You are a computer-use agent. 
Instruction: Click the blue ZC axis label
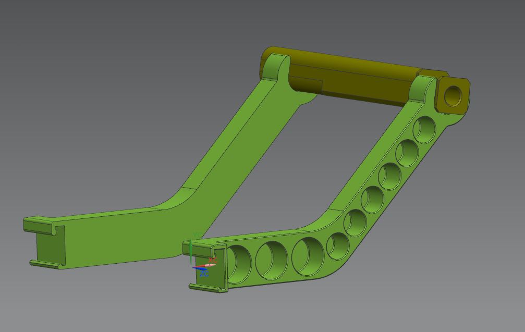pyautogui.click(x=204, y=274)
